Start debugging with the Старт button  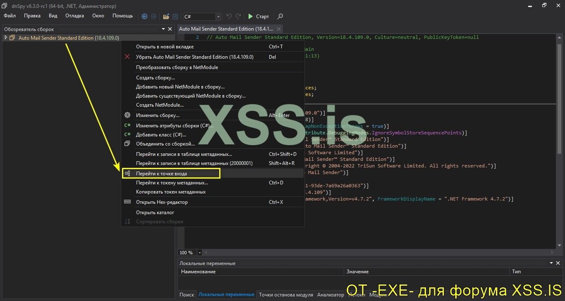pyautogui.click(x=258, y=17)
